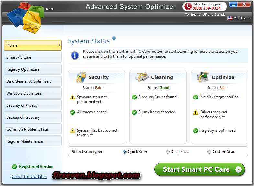Click the Cleaning 'Status: Good' text
The image size is (254, 186).
(158, 88)
